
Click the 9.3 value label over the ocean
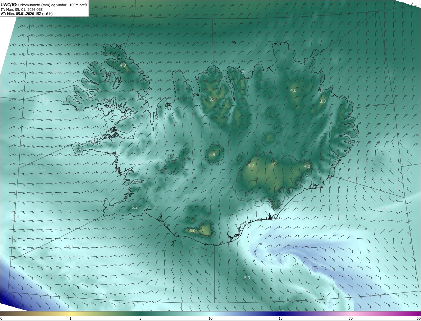coord(43,100)
